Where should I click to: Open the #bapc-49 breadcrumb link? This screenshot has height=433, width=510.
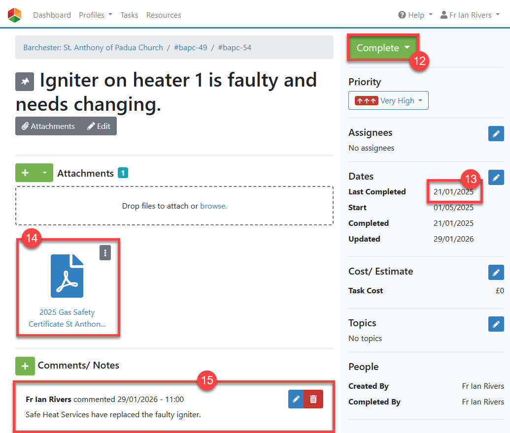(x=190, y=48)
